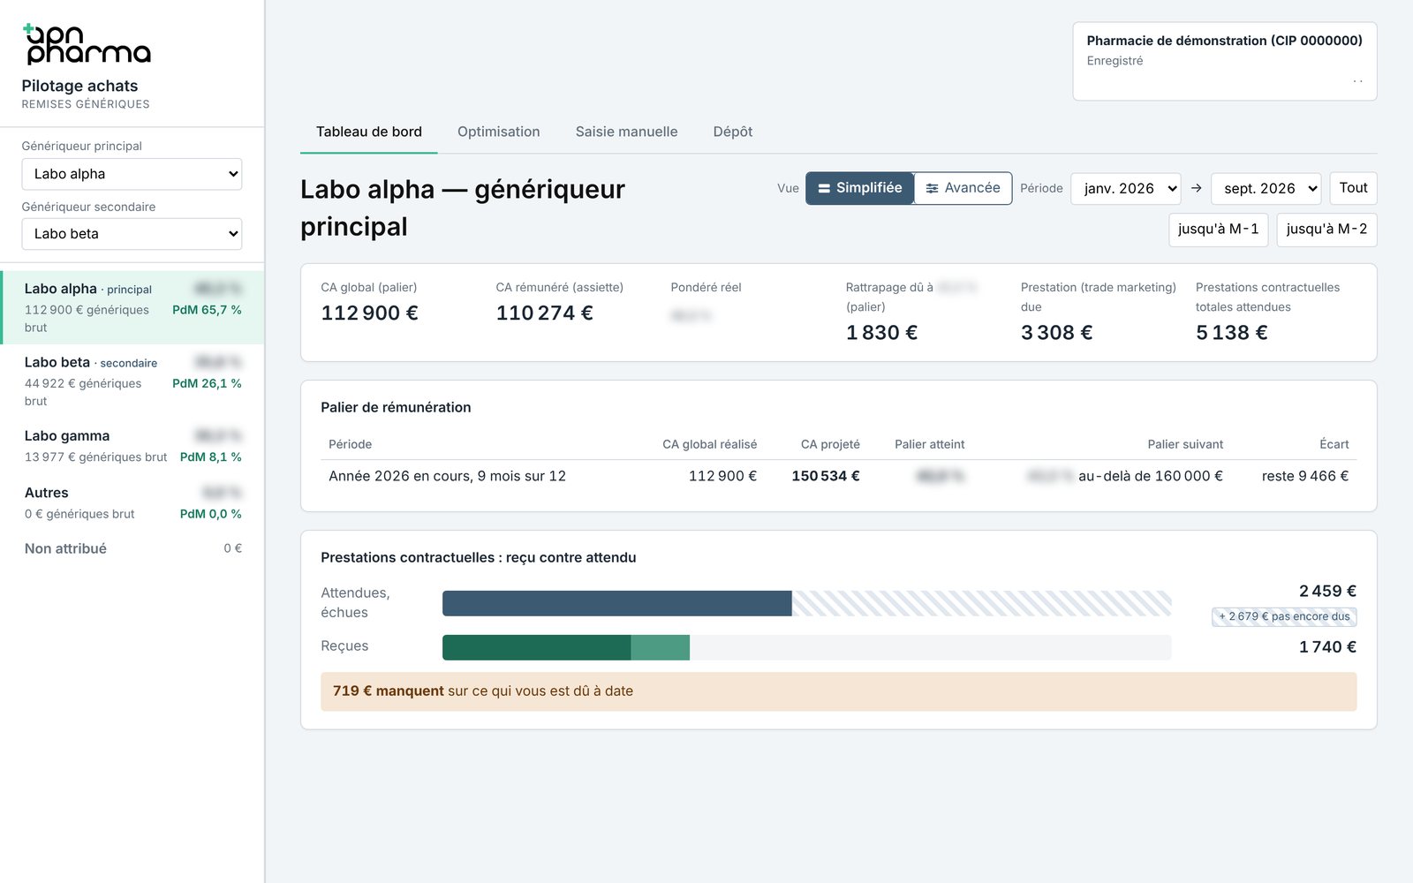Screen dimensions: 1413x883
Task: Click the Reçues progress bar
Action: coord(806,647)
